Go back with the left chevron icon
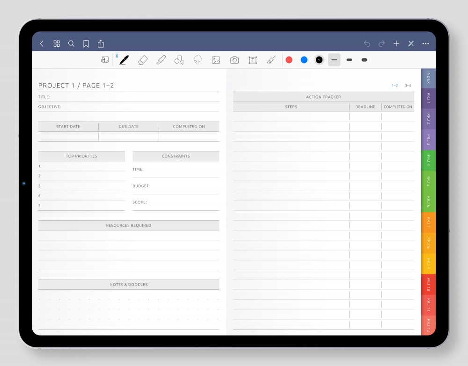This screenshot has height=366, width=468. pyautogui.click(x=42, y=44)
